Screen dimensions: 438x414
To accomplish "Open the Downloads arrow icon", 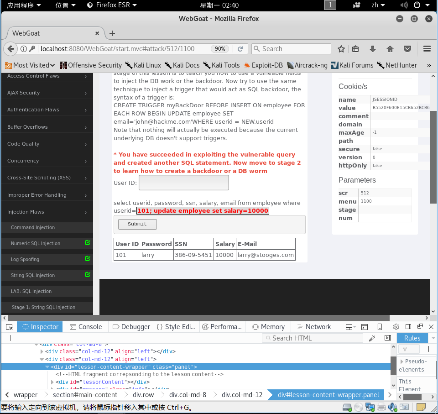I will (x=373, y=49).
